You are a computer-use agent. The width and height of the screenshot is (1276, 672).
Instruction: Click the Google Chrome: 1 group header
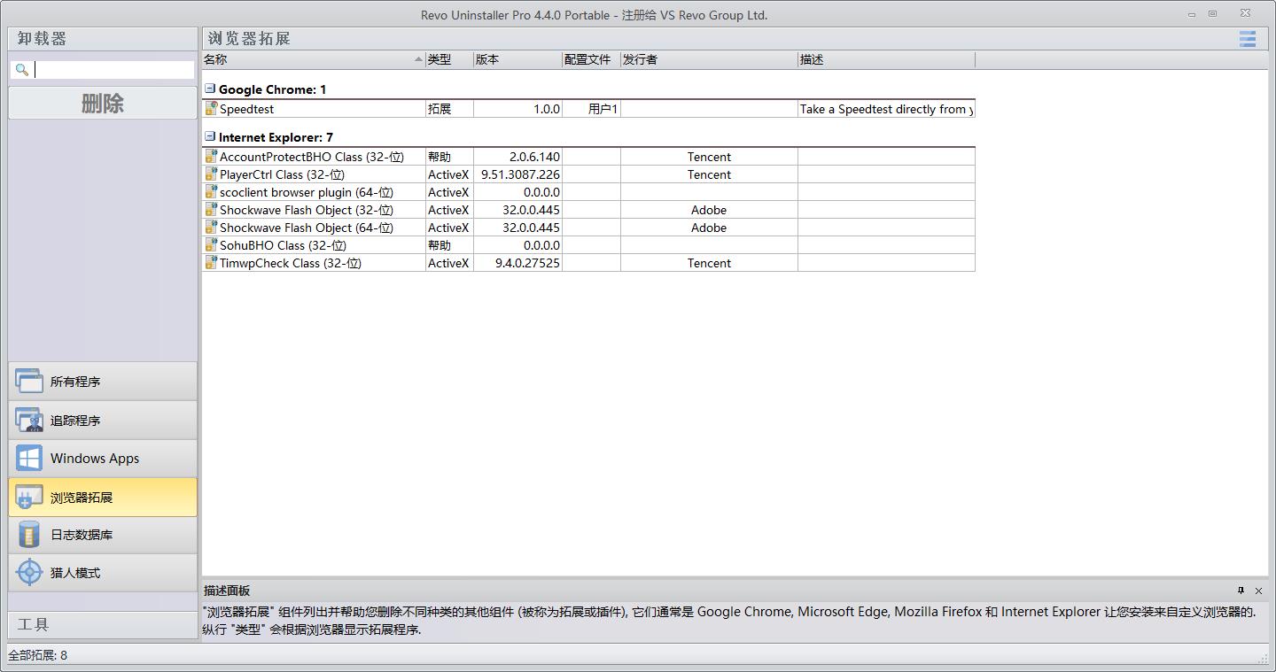coord(272,89)
